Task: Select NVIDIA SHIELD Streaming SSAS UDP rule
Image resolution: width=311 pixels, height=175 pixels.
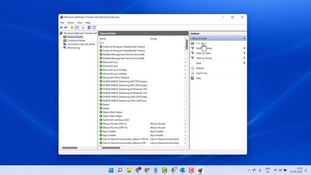Action: 125,97
